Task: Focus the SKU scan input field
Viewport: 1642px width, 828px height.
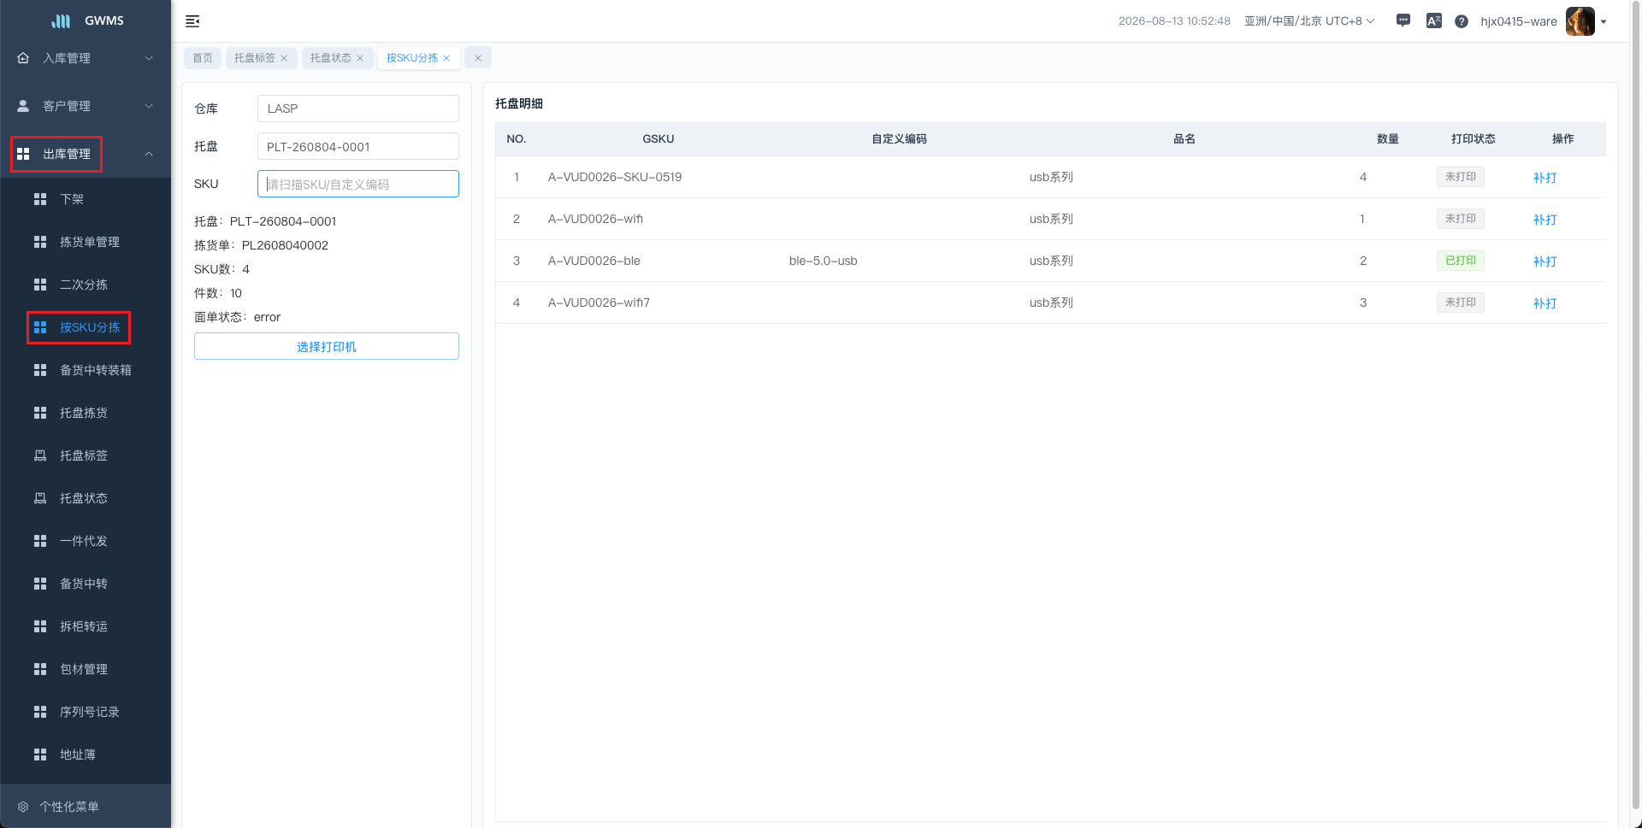Action: [x=358, y=184]
